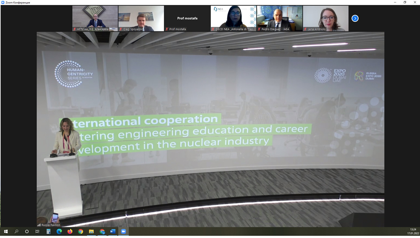This screenshot has height=238, width=420.
Task: Open Zoom from the taskbar
Action: [123, 231]
